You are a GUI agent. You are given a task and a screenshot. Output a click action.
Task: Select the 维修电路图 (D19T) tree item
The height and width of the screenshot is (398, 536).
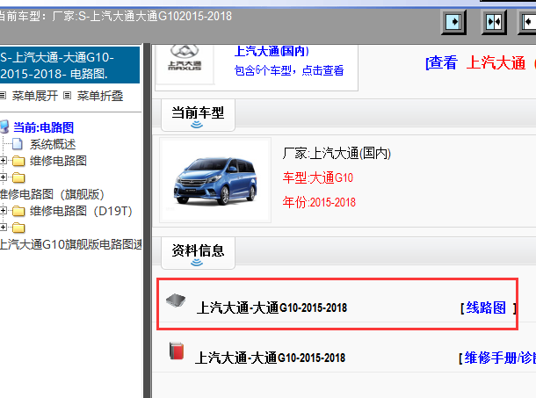coord(81,211)
